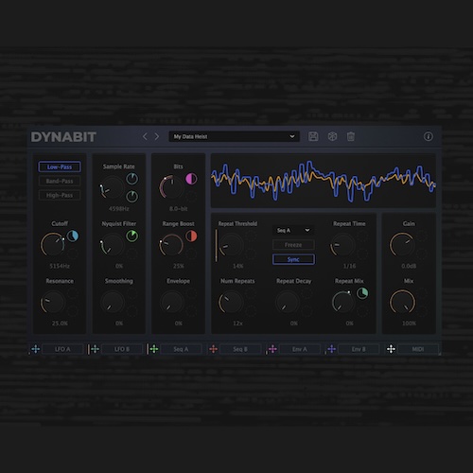Click the purple Env B modulation drag handle icon
Image resolution: width=473 pixels, height=473 pixels.
pos(332,349)
